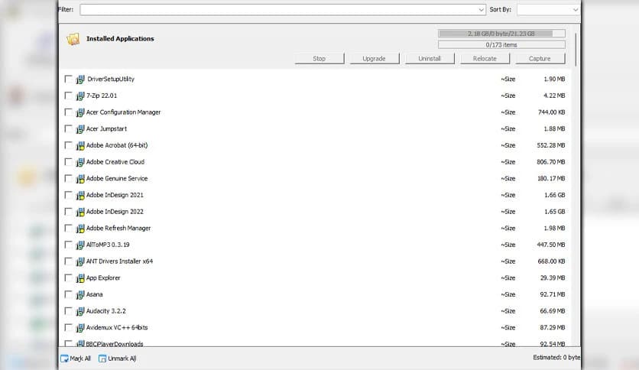Check the Acer Configuration Manager box
Image resolution: width=639 pixels, height=370 pixels.
click(68, 112)
